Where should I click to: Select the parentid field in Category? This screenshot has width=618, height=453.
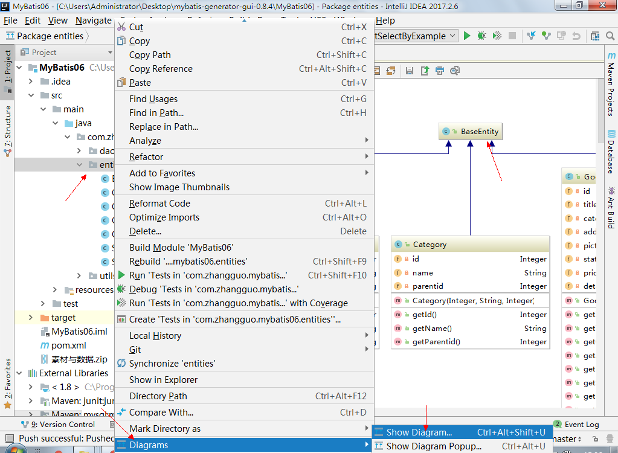point(470,286)
